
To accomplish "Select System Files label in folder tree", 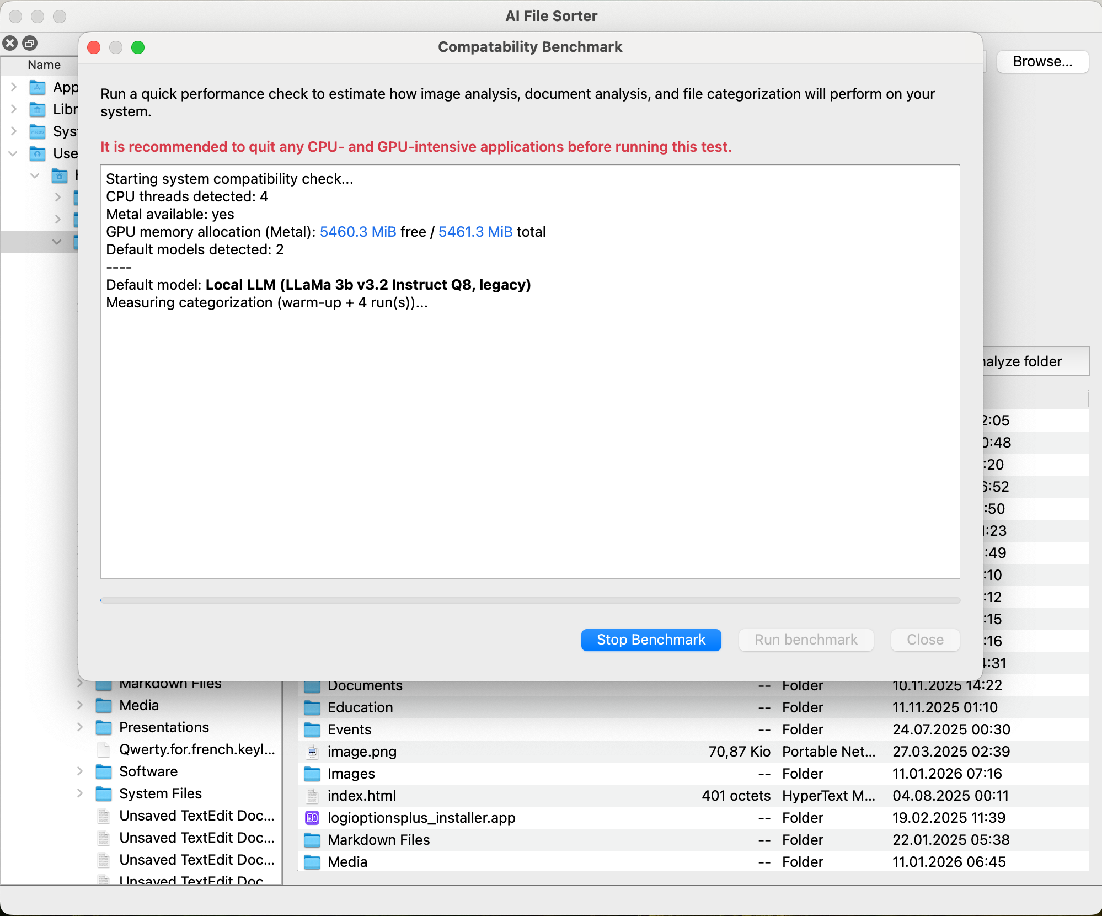I will click(x=161, y=793).
